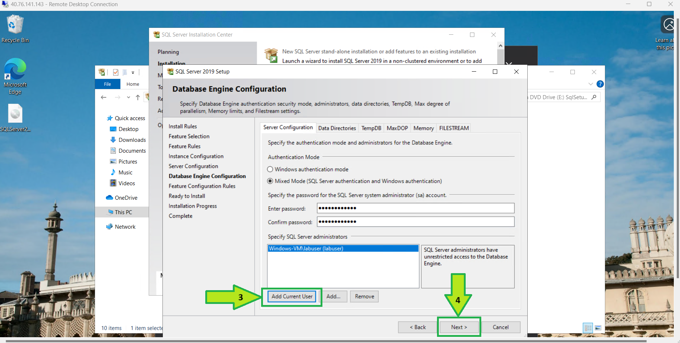The height and width of the screenshot is (343, 680).
Task: Click New SQL Server stand-alone installation link
Action: (x=379, y=51)
